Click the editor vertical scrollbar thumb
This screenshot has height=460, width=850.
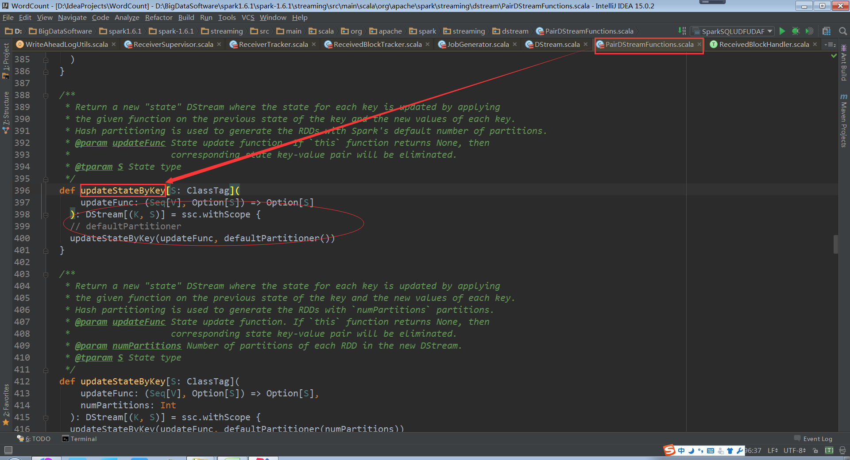point(836,244)
